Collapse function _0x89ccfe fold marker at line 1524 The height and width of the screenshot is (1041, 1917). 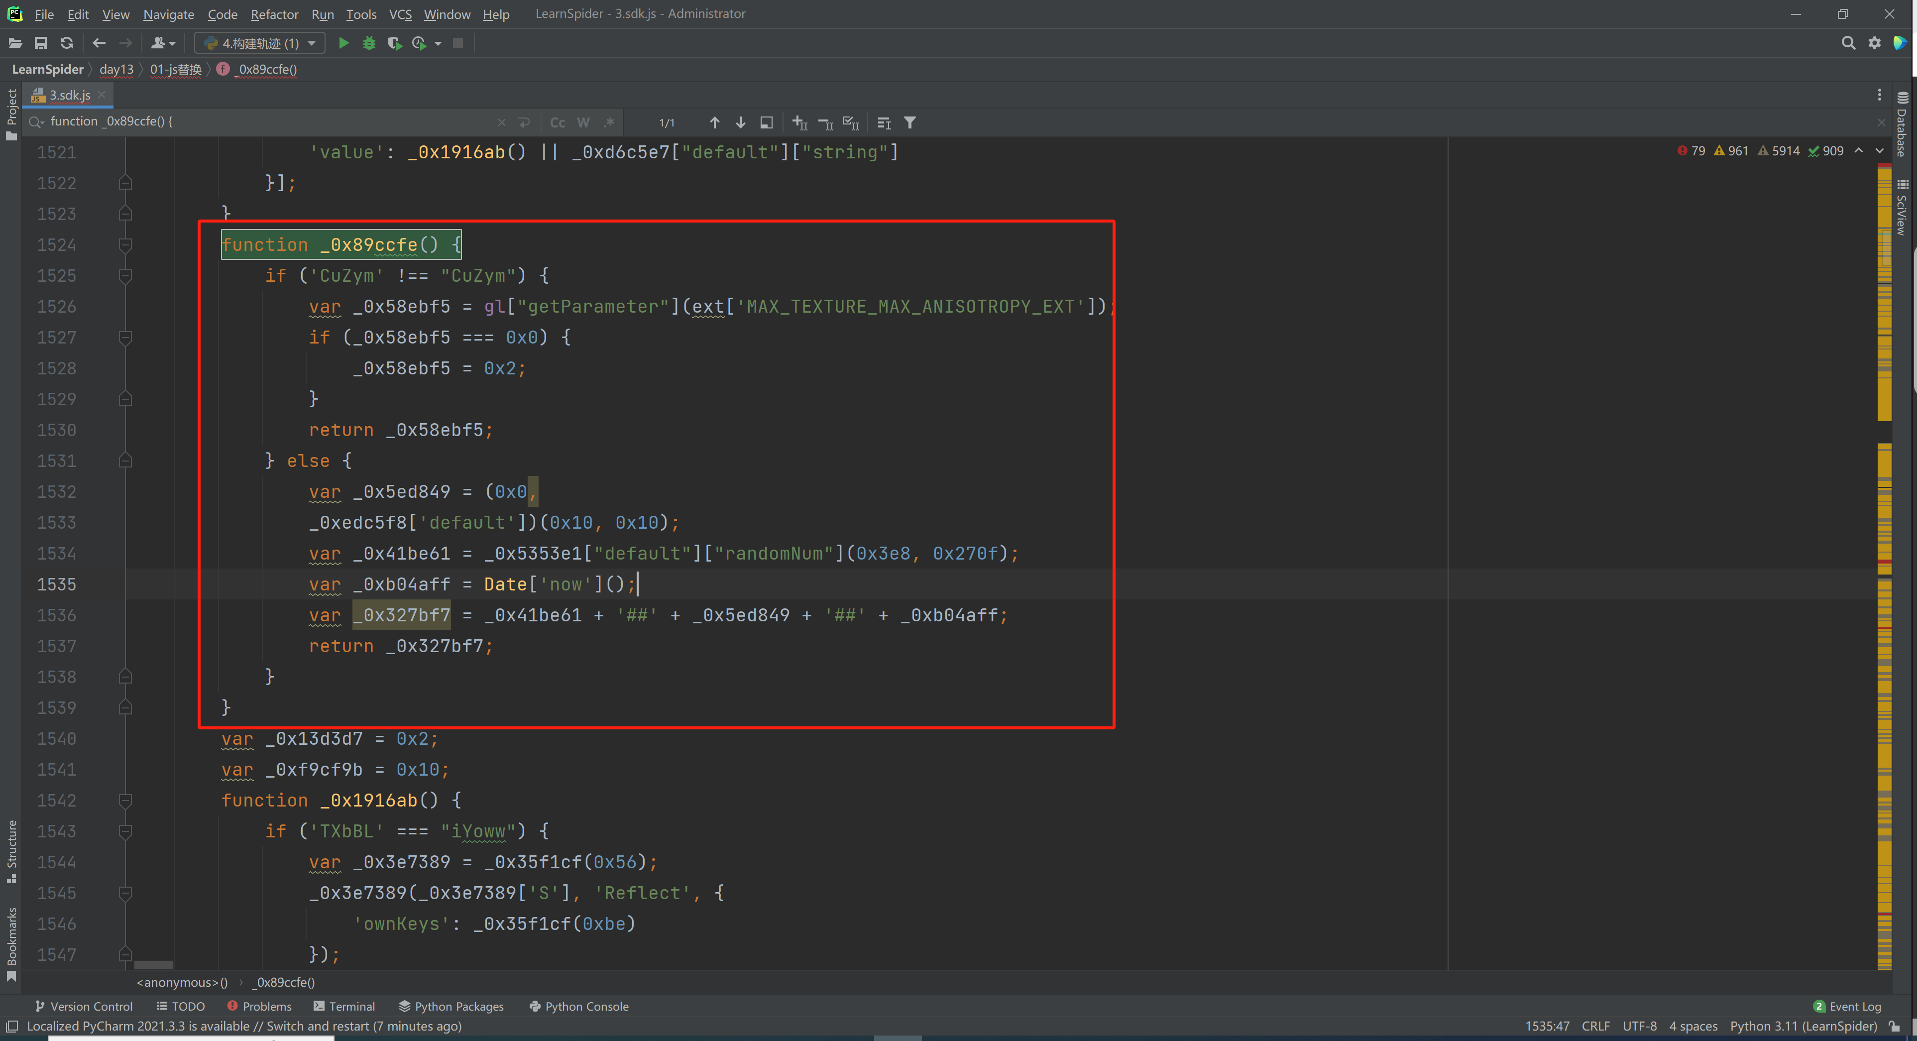coord(125,245)
